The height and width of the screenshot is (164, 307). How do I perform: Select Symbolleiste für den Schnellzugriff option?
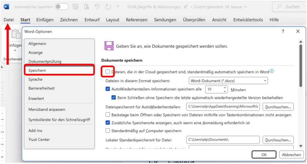point(59,120)
